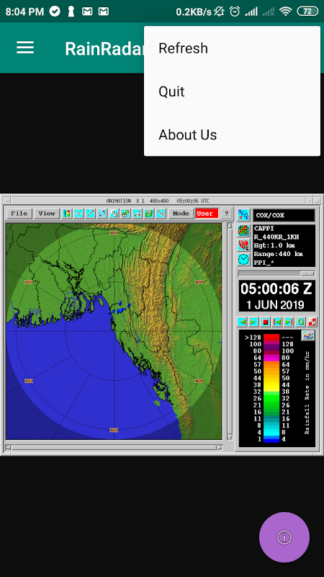Click the color palette icon above the legend

(308, 335)
